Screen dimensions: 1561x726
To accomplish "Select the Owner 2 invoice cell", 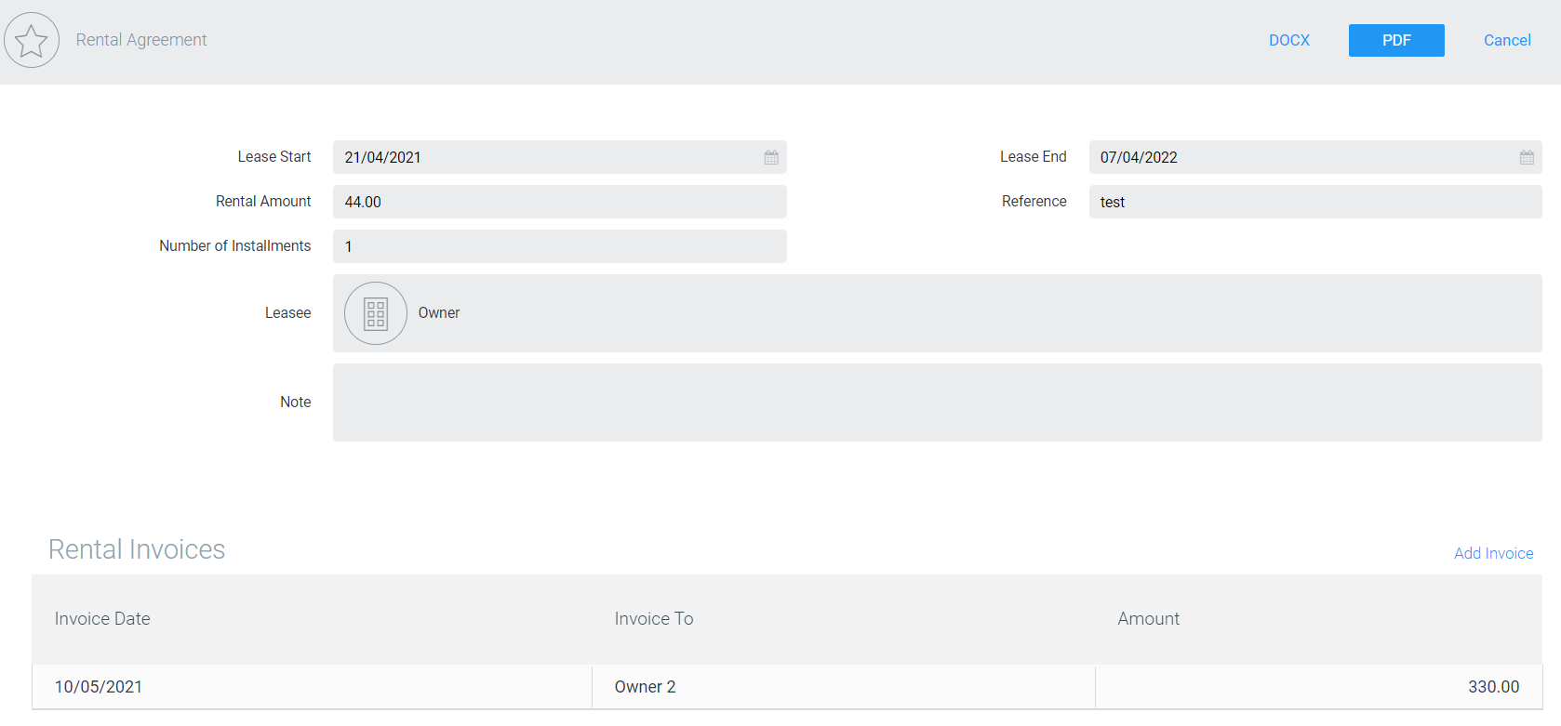I will coord(645,687).
